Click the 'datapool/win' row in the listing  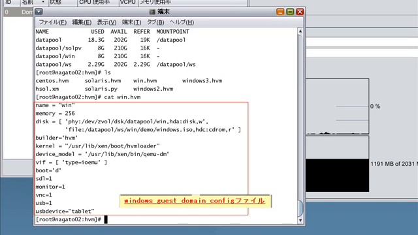click(97, 56)
